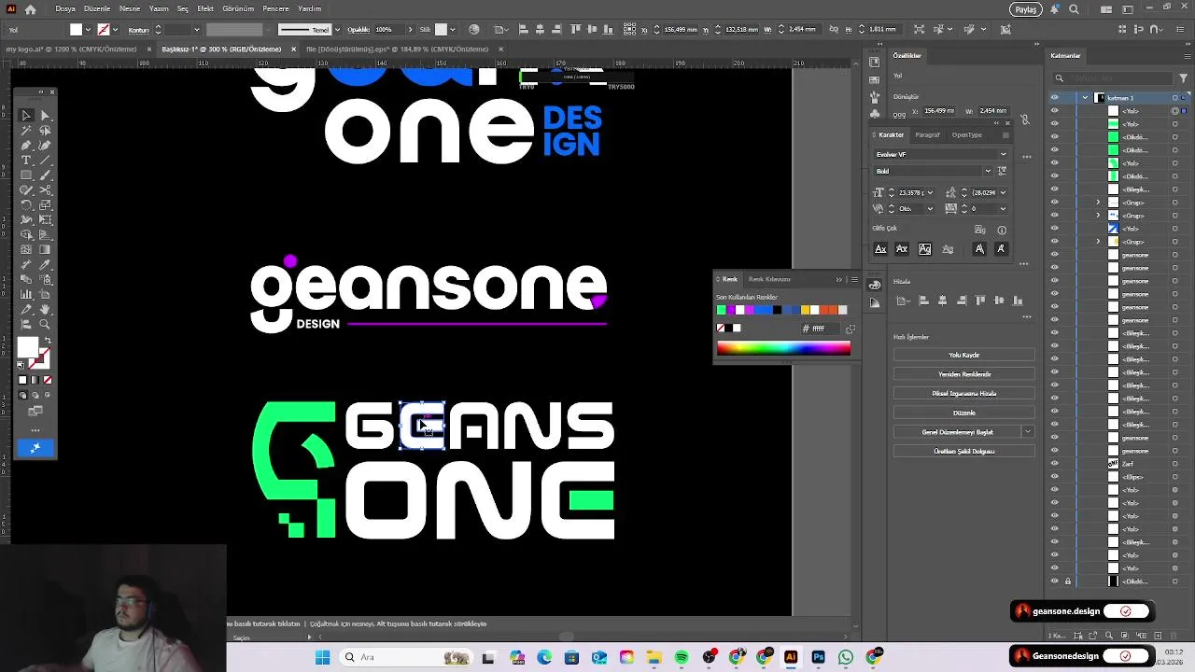Toggle visibility of <Elips> layer item

pos(1055,477)
